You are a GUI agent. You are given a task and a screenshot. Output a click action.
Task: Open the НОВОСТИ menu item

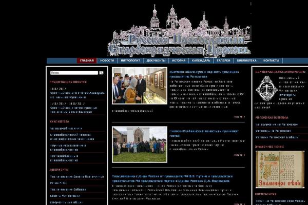pos(107,60)
